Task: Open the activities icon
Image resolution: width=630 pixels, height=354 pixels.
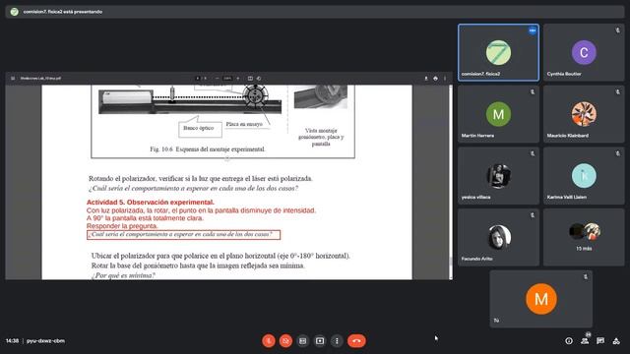Action: pyautogui.click(x=616, y=341)
